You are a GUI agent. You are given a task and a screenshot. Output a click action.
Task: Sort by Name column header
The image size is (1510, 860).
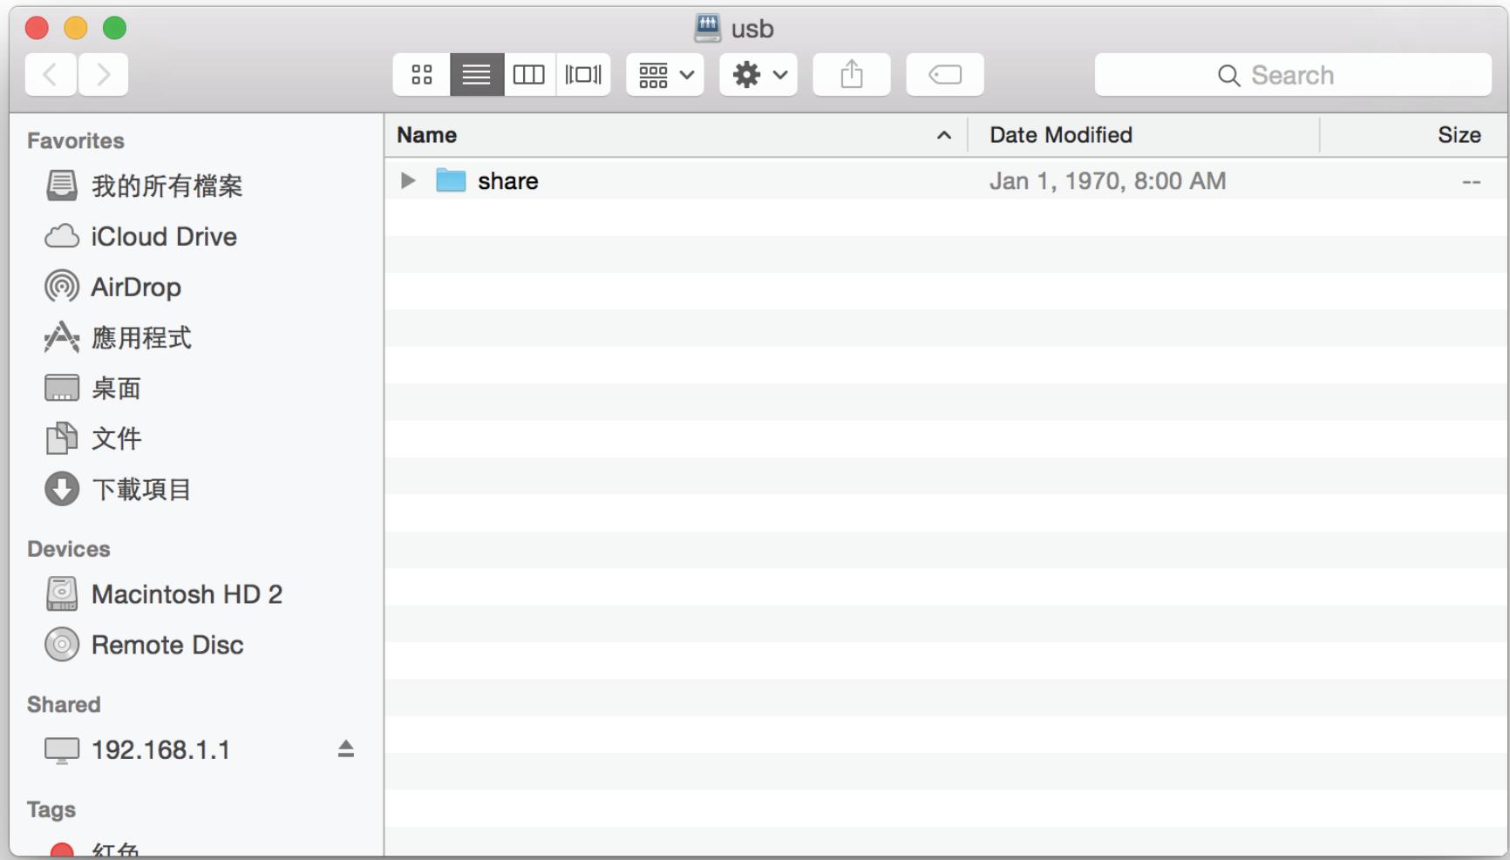click(427, 135)
